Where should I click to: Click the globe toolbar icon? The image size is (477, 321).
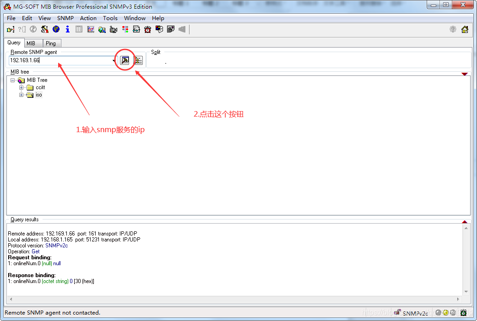[56, 29]
